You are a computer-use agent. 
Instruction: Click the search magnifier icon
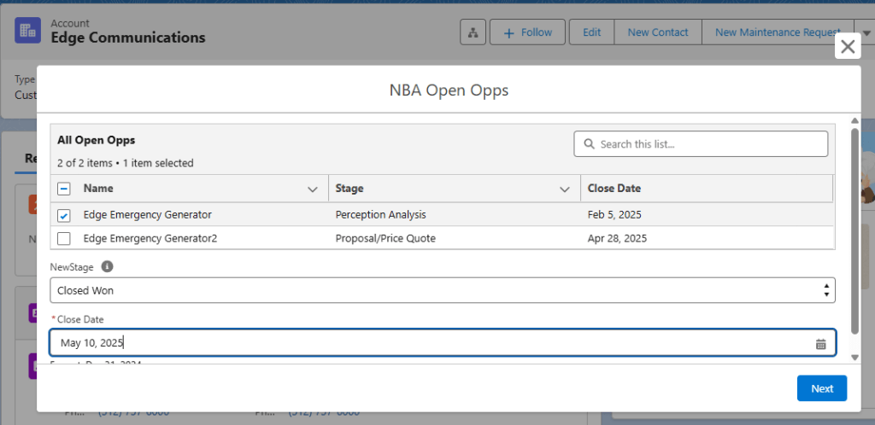[x=588, y=144]
